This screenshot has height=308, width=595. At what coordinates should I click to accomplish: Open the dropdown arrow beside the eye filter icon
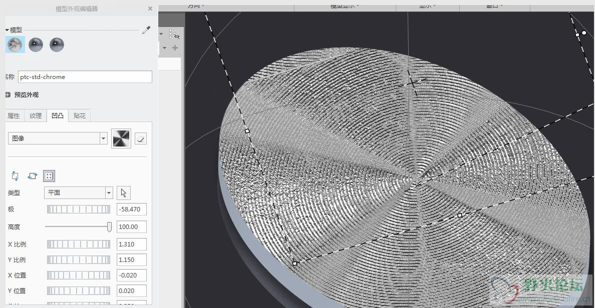tap(161, 34)
